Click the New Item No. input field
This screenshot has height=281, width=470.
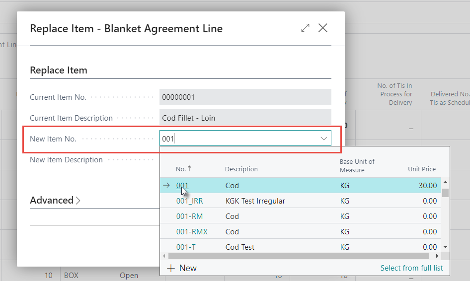tap(238, 139)
